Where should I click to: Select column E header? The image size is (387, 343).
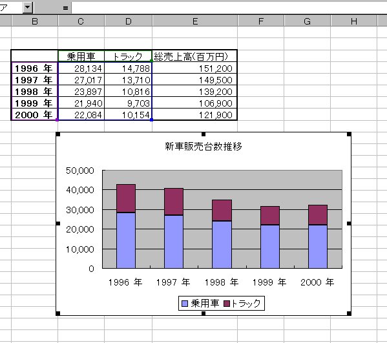click(x=195, y=21)
